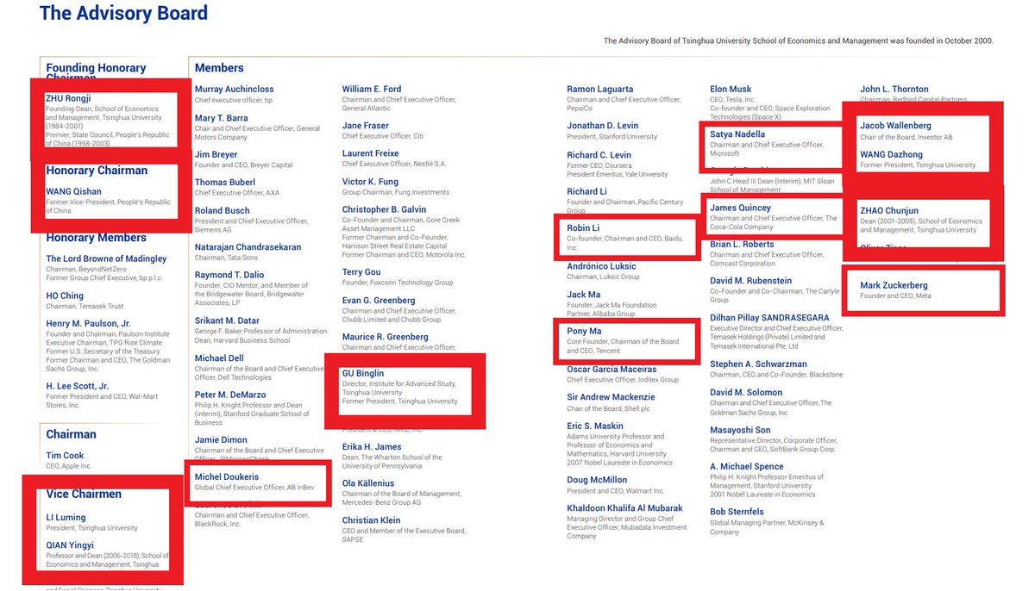Image resolution: width=1035 pixels, height=591 pixels.
Task: Click the name ZHU Rongji
Action: point(68,98)
